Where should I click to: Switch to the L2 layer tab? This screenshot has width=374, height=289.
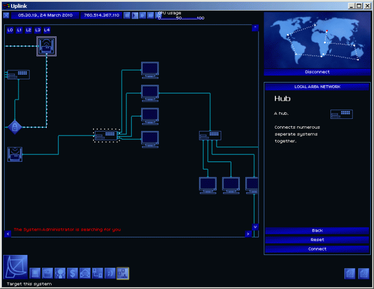tap(29, 30)
